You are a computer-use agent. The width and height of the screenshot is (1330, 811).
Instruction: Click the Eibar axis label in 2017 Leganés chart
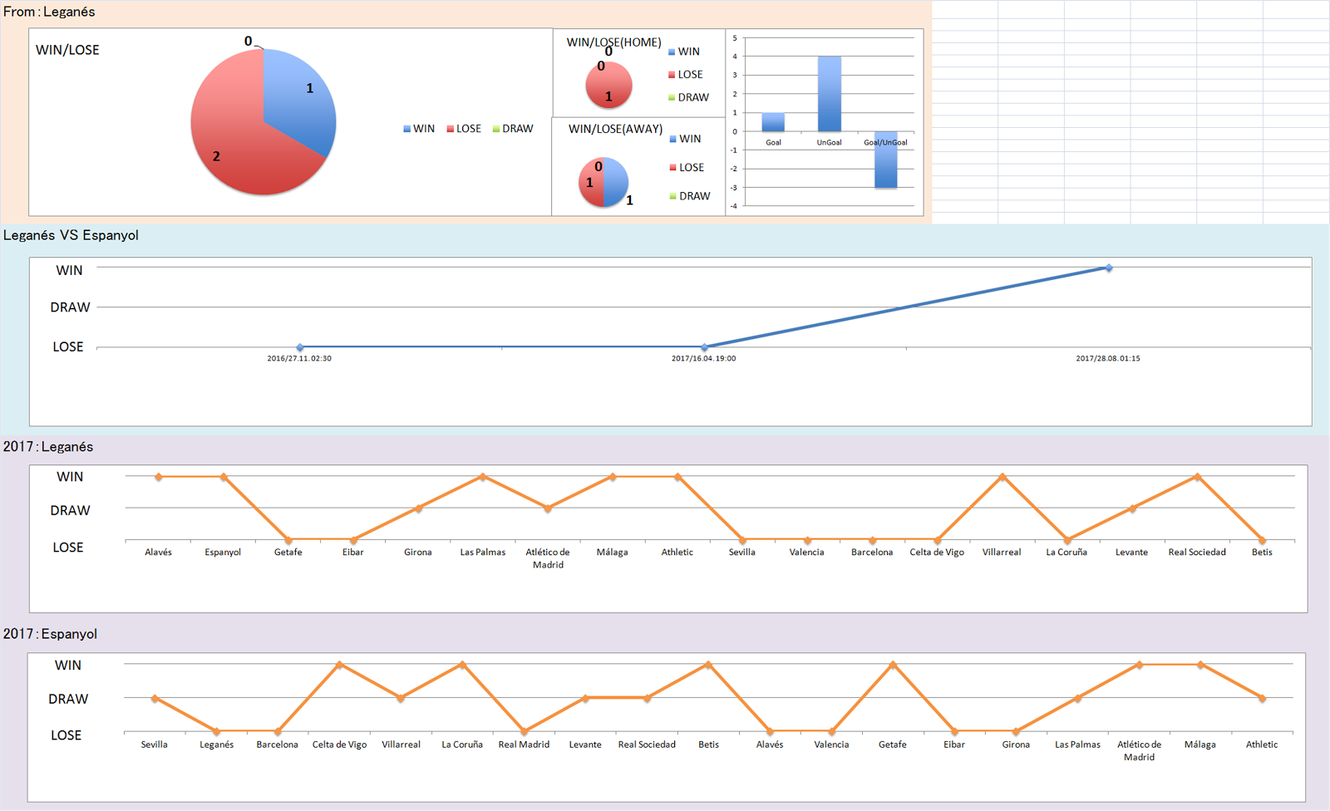point(353,553)
